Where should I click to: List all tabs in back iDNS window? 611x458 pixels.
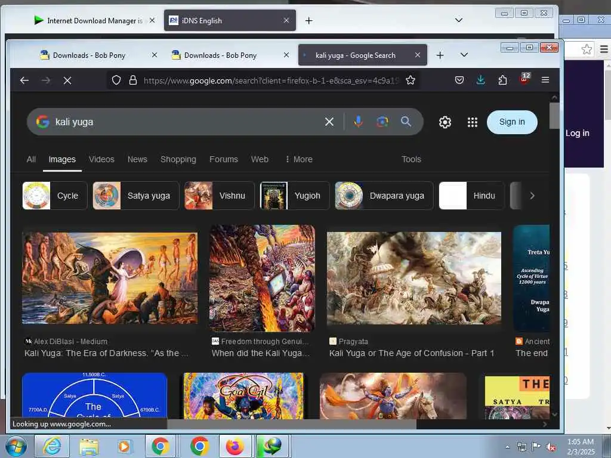coord(459,20)
